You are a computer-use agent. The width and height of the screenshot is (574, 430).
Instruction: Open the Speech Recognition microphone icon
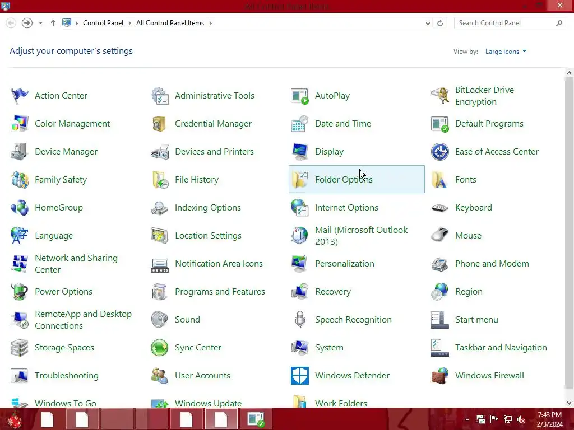pyautogui.click(x=300, y=320)
